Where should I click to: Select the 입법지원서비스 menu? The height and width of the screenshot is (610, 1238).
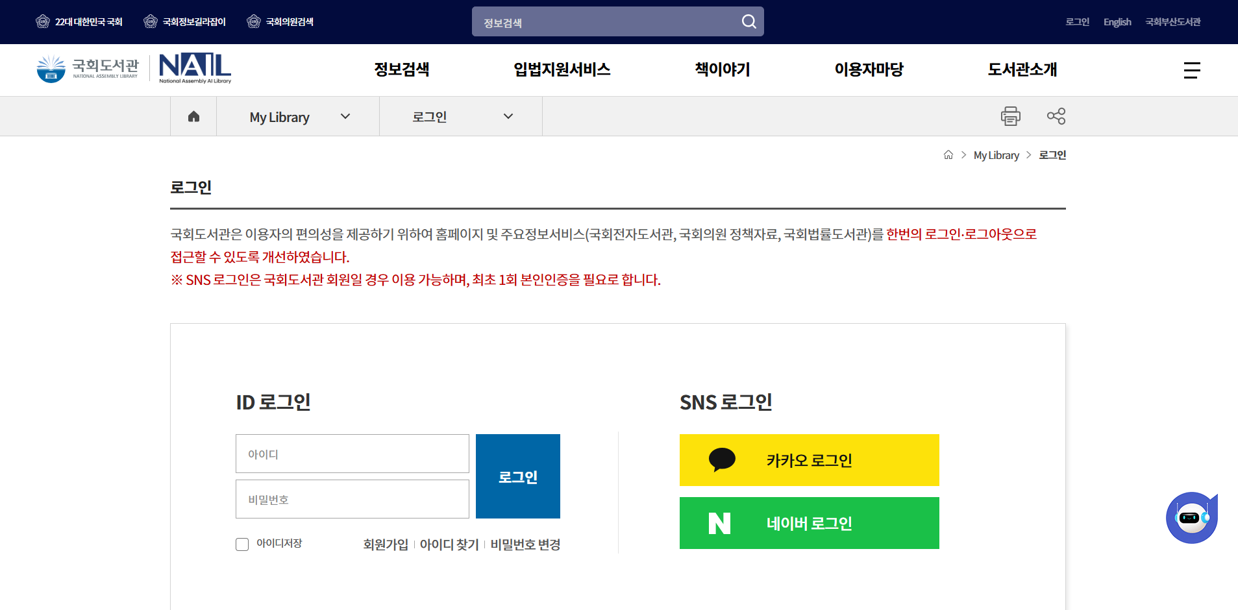[x=561, y=69]
